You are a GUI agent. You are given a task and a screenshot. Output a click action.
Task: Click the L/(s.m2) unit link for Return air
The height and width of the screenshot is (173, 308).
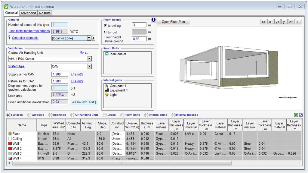point(77,81)
